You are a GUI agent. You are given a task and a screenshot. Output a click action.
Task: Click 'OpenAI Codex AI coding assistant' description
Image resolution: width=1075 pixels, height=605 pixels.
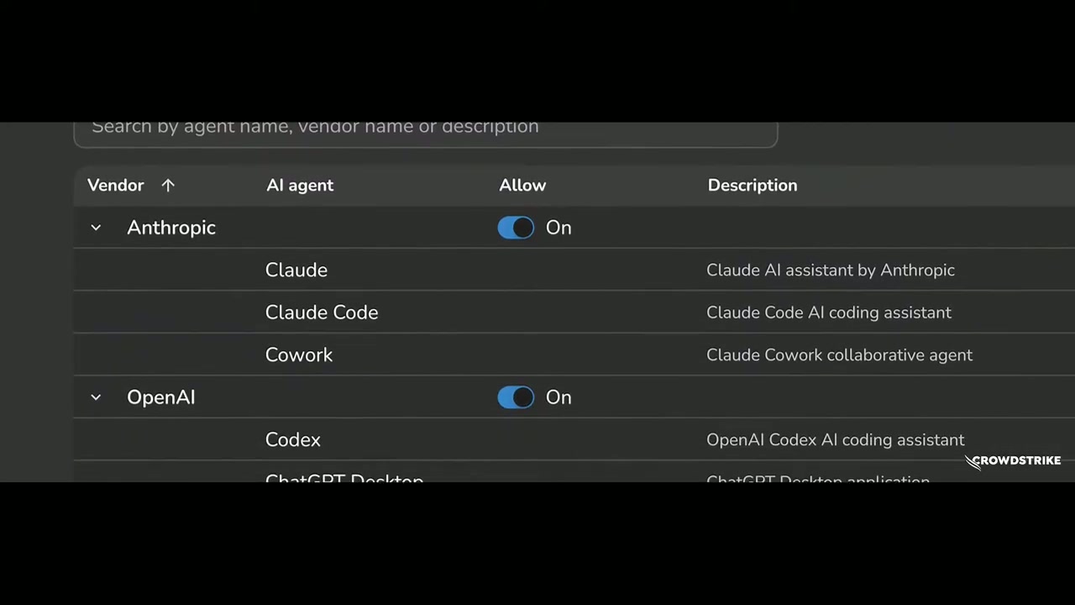[x=836, y=440]
